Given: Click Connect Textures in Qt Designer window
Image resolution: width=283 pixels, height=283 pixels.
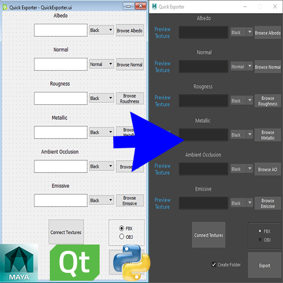Looking at the screenshot, I should pyautogui.click(x=66, y=232).
